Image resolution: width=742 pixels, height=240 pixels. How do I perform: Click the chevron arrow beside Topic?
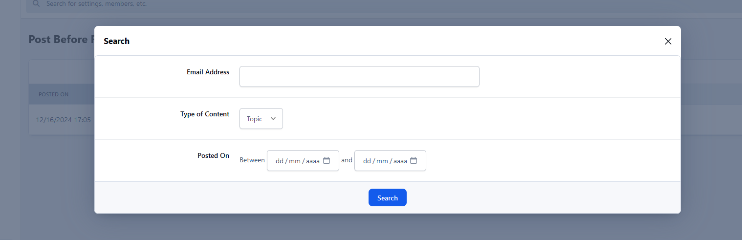[273, 119]
